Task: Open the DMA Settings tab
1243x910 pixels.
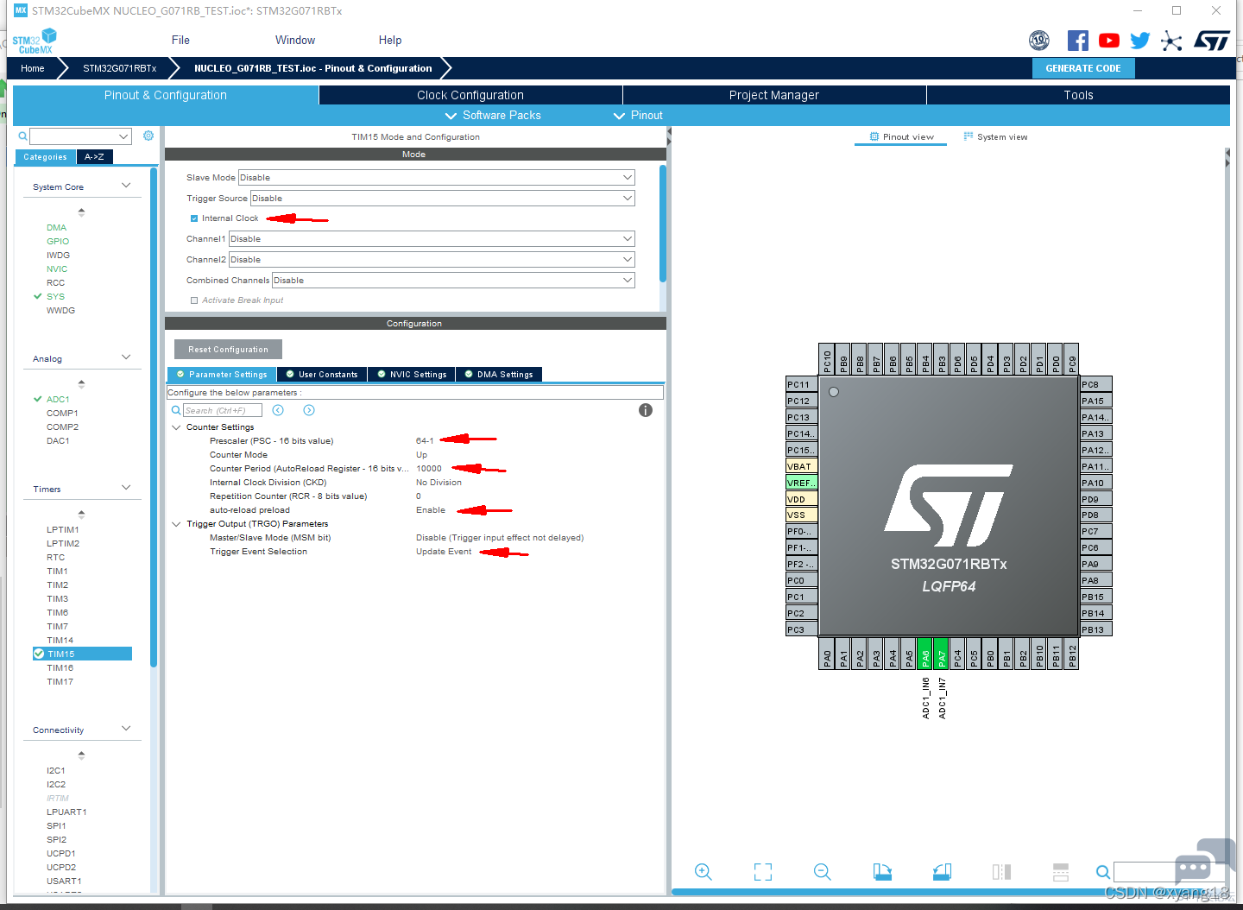Action: [498, 375]
